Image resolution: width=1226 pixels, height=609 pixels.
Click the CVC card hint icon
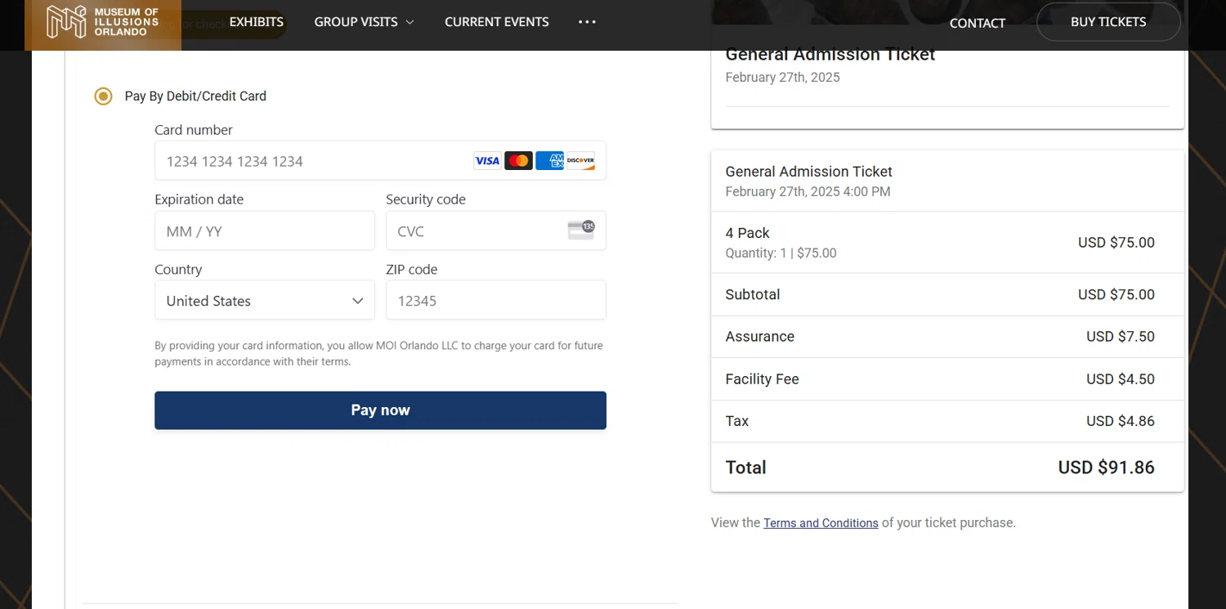581,231
